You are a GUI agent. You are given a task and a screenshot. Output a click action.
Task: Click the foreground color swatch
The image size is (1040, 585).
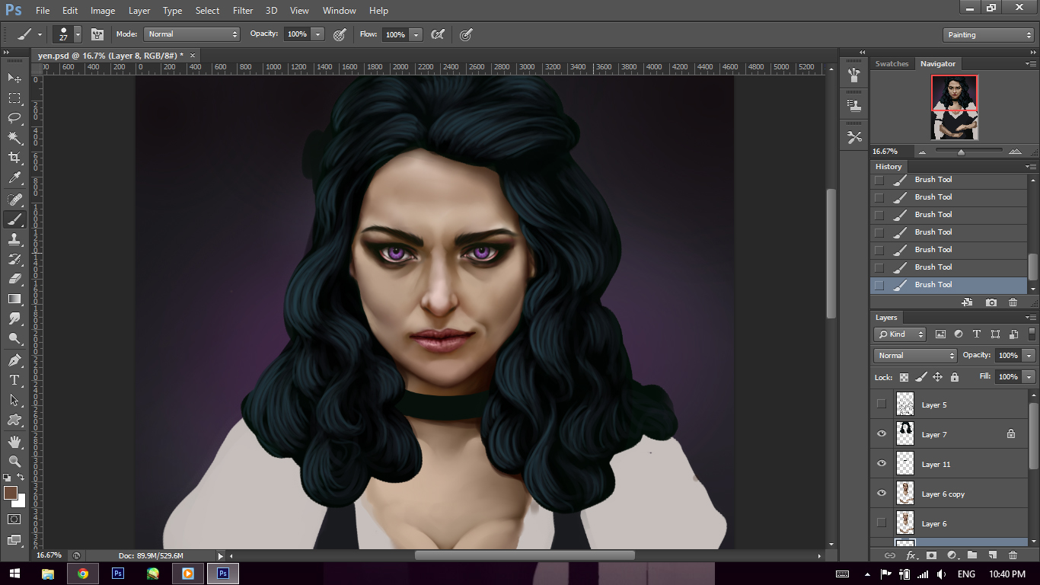pyautogui.click(x=10, y=493)
